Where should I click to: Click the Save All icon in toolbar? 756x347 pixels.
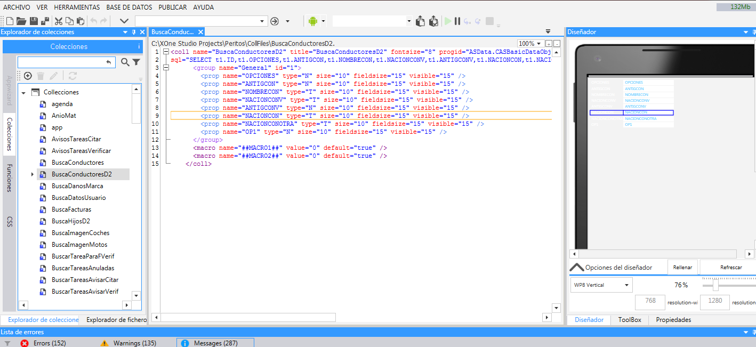pyautogui.click(x=45, y=21)
